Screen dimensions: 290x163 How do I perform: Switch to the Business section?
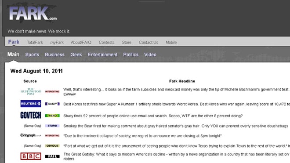[55, 54]
